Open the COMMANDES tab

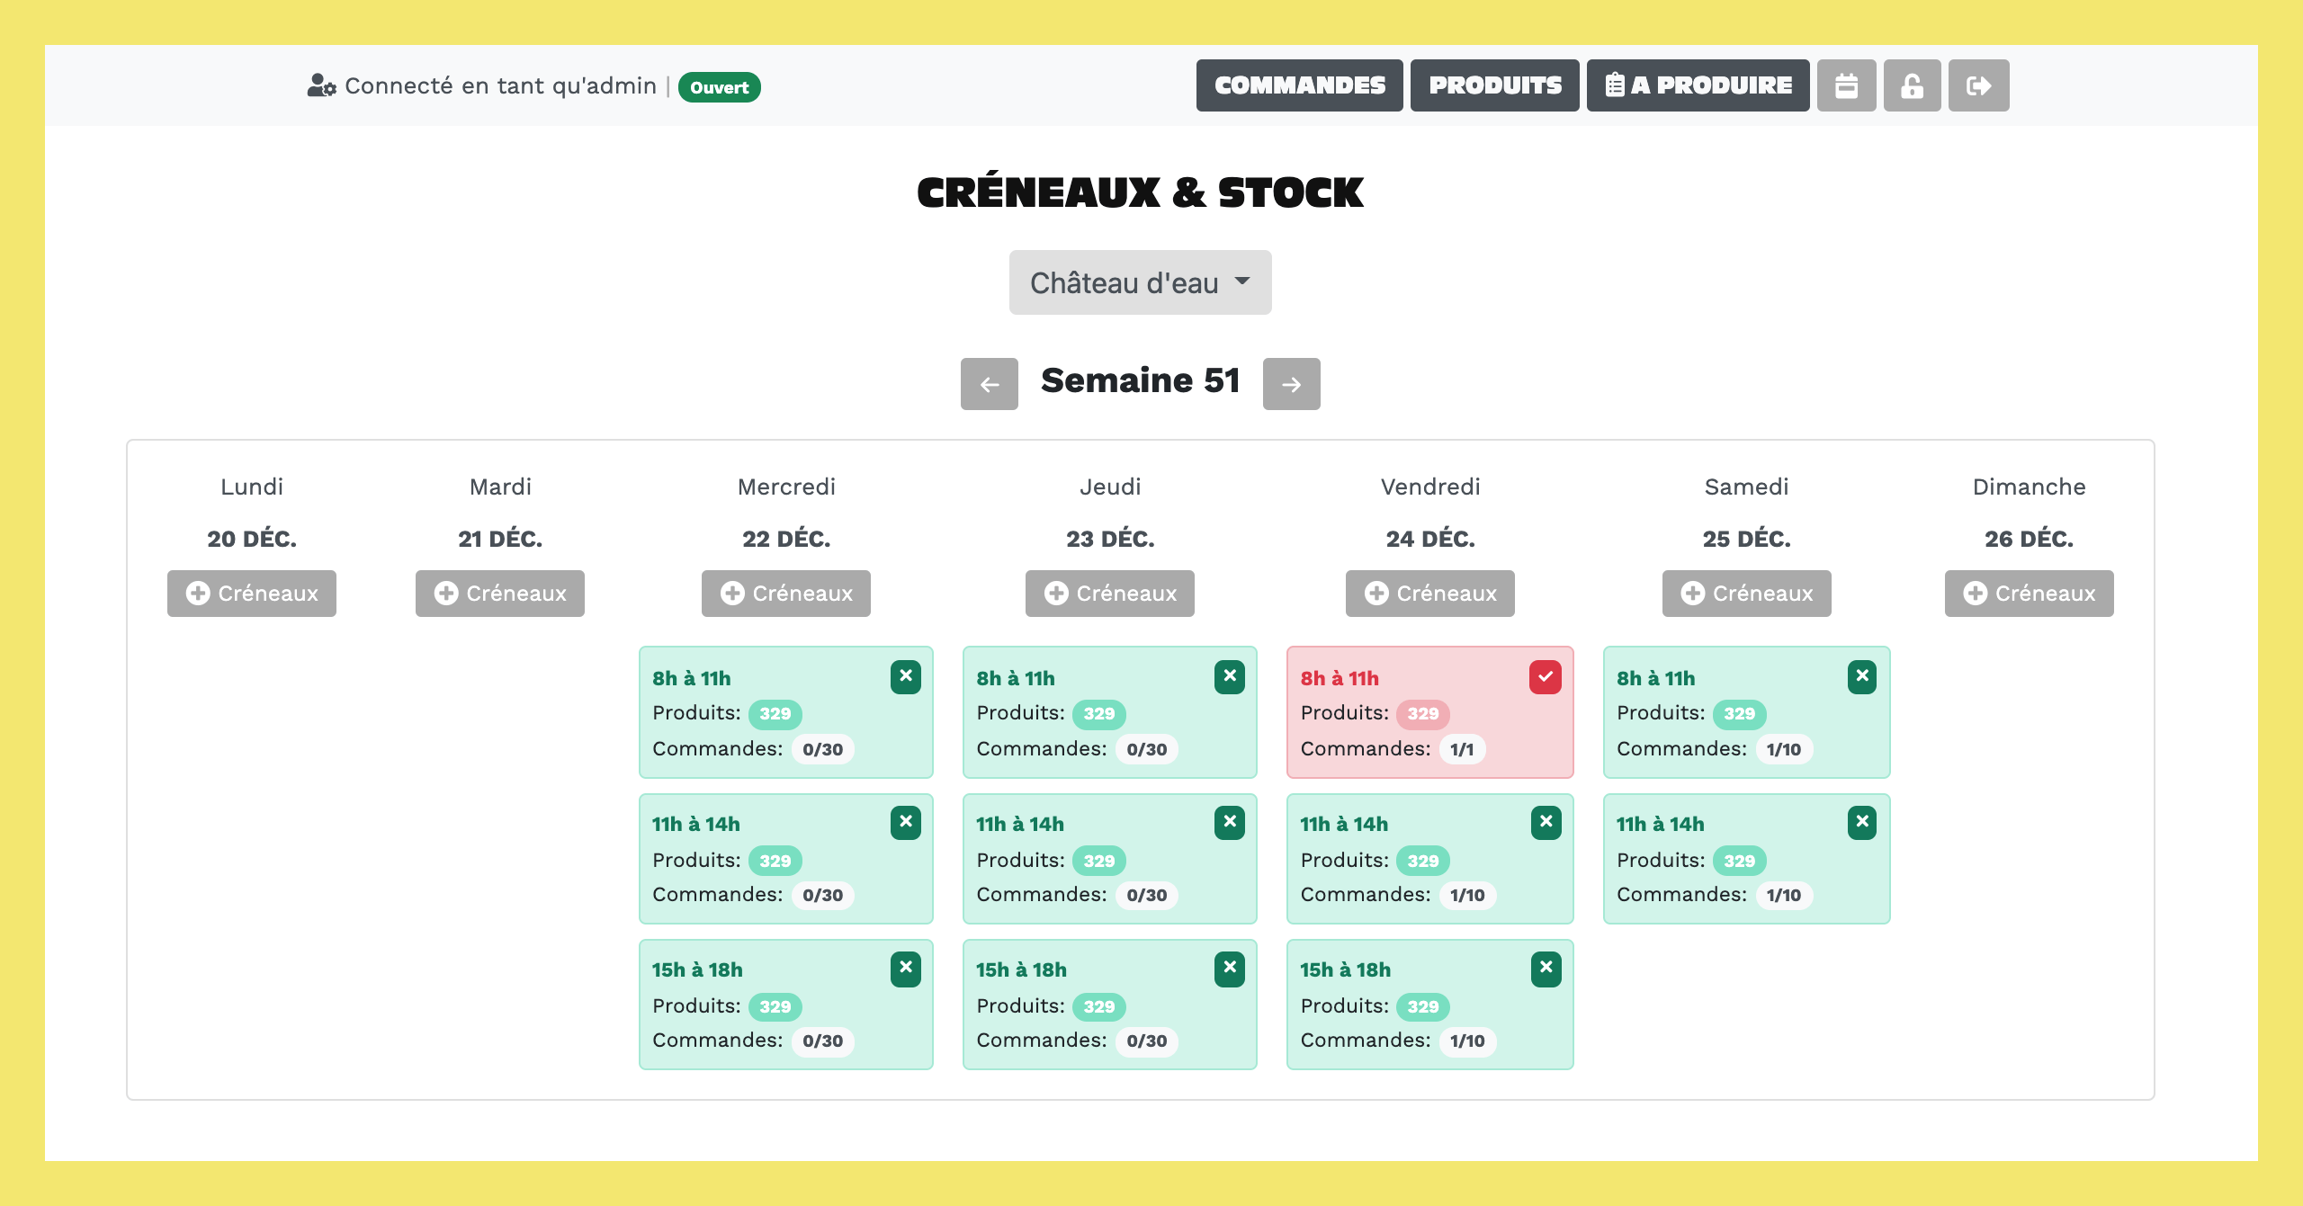point(1299,85)
